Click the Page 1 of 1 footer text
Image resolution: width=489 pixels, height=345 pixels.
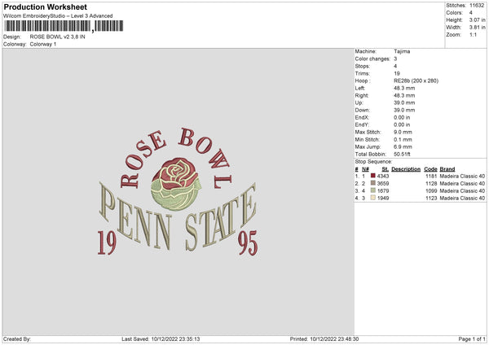[x=472, y=338]
